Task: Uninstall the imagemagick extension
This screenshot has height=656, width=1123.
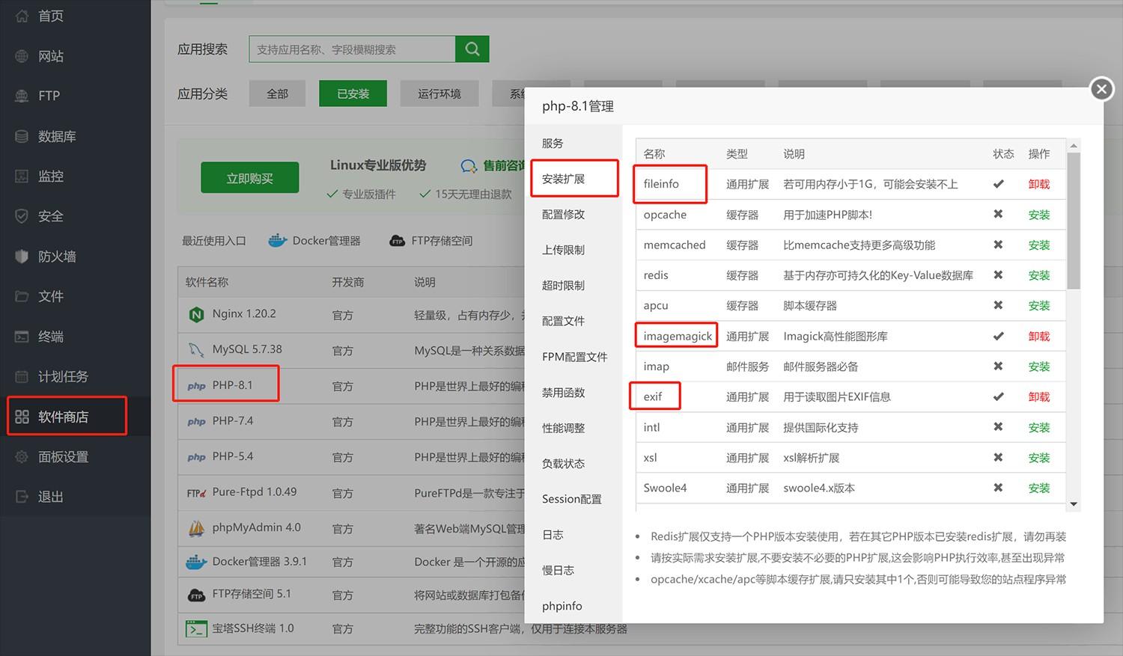Action: click(1039, 336)
